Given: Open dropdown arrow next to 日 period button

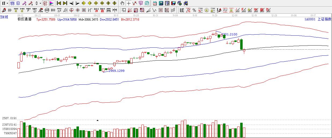Looking at the screenshot, I should 7,3.
